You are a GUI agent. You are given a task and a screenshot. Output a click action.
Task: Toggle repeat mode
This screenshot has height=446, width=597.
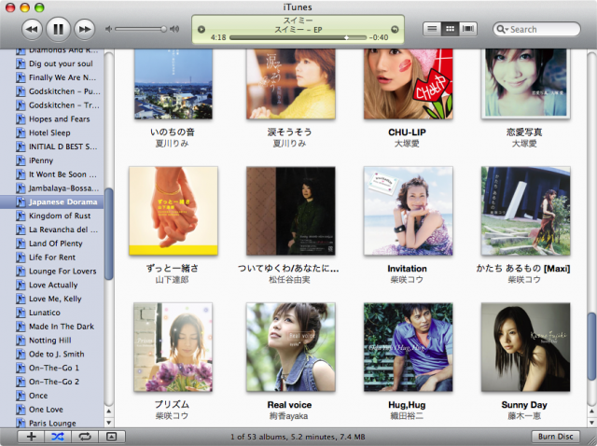85,437
